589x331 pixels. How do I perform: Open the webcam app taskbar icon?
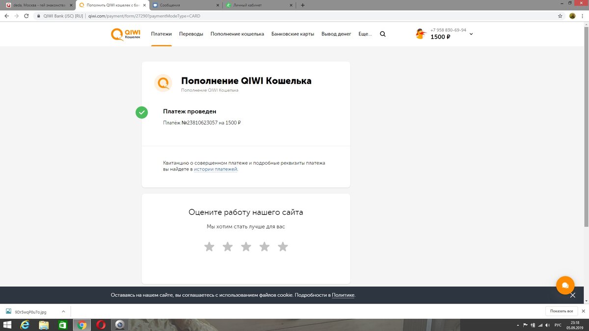coord(120,325)
